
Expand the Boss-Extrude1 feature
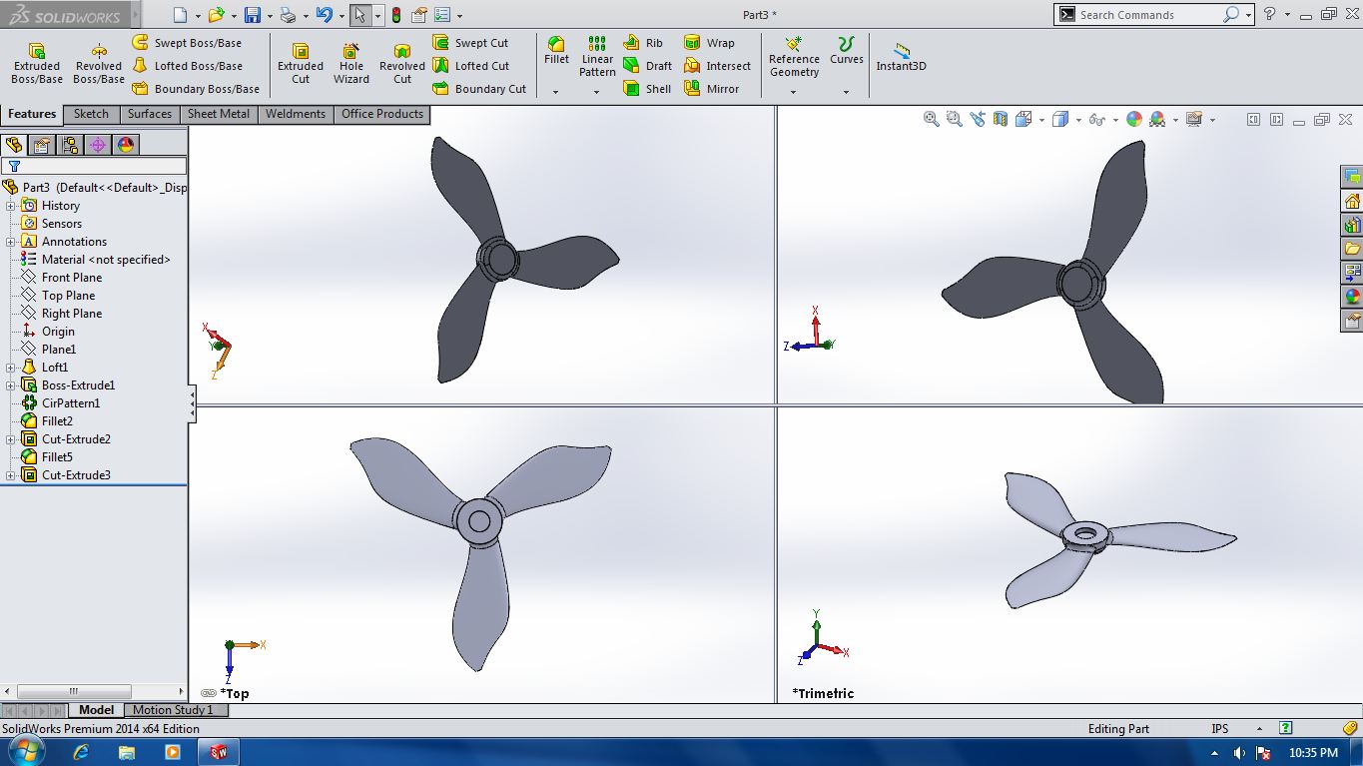[11, 385]
